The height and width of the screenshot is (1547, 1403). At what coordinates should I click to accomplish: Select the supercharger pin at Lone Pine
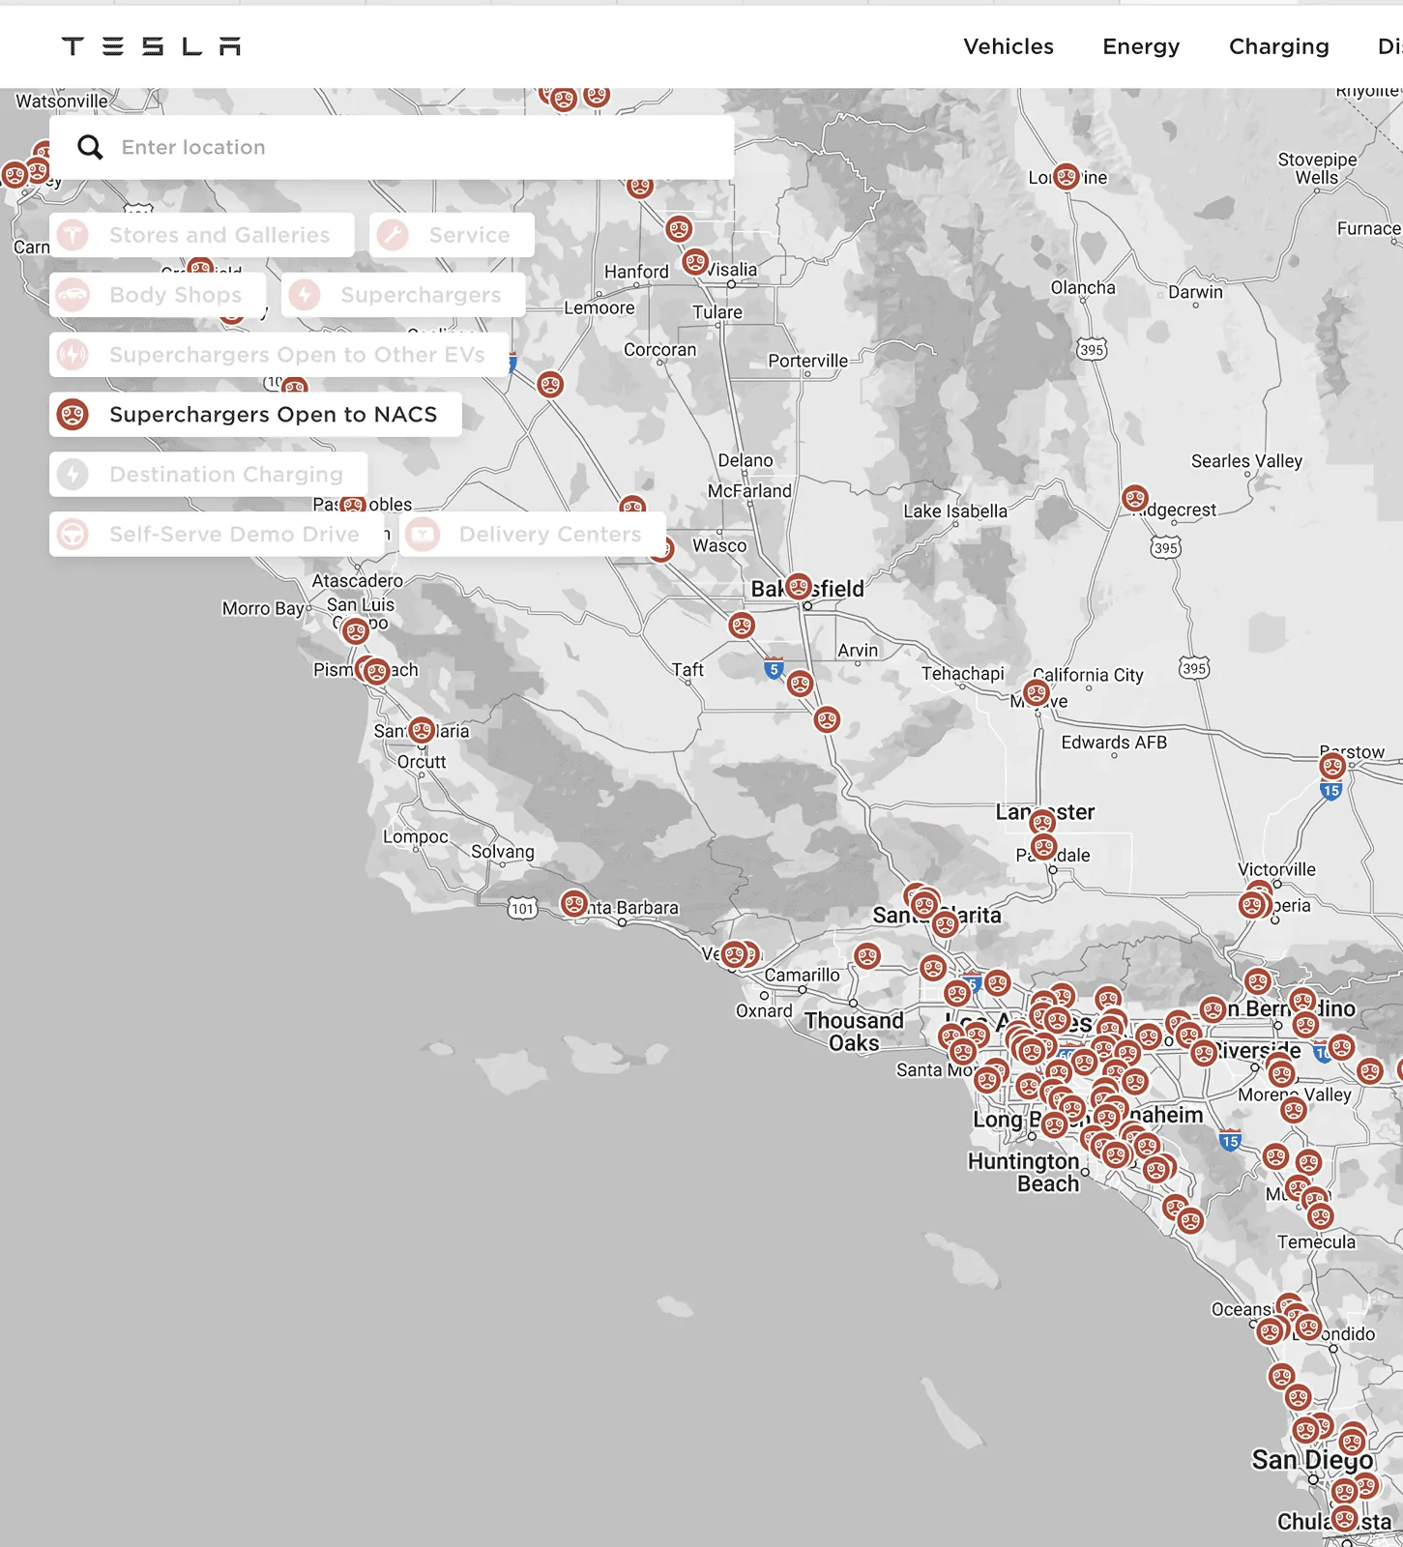[x=1066, y=176]
